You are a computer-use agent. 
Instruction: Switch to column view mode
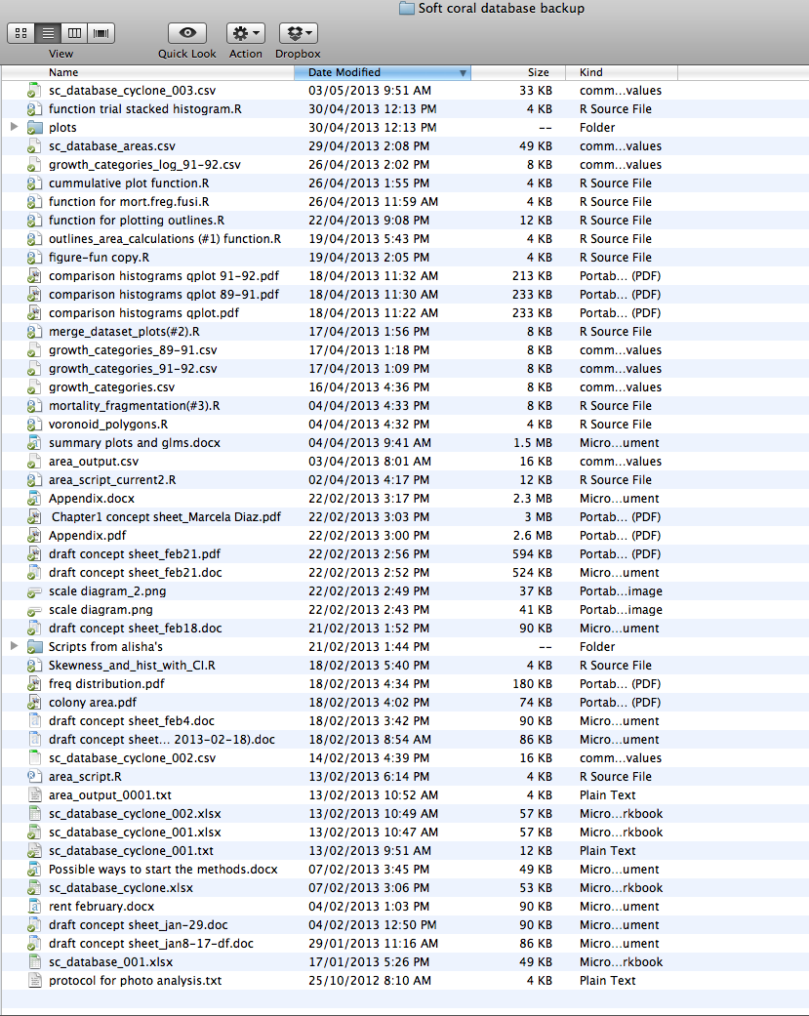click(74, 33)
